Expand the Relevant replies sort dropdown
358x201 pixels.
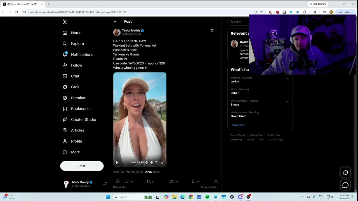tap(120, 187)
